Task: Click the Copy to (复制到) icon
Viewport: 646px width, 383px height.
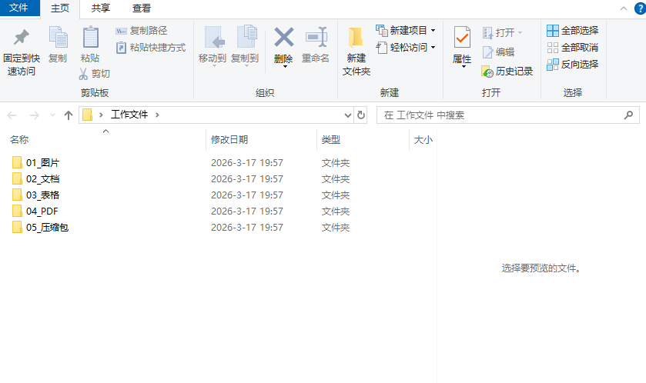Action: click(x=246, y=38)
